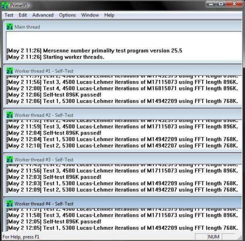
Task: Click the 'Starting worker threads' log line
Action: [55, 57]
